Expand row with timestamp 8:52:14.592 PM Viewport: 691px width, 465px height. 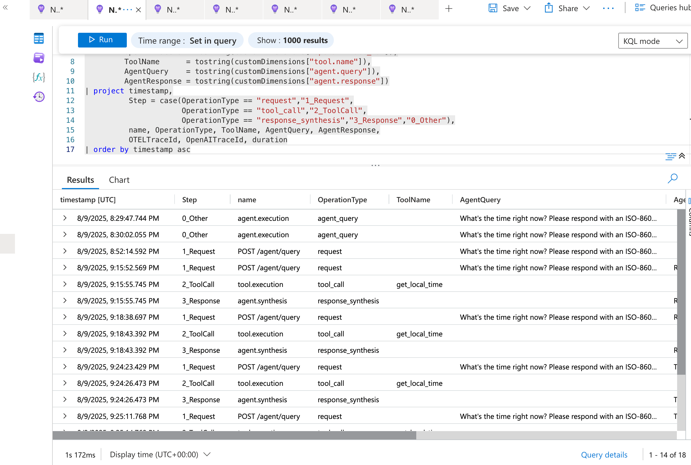65,251
